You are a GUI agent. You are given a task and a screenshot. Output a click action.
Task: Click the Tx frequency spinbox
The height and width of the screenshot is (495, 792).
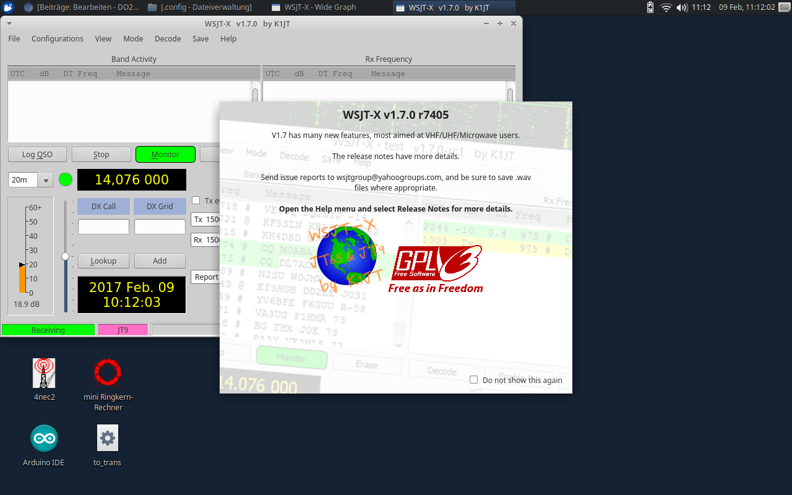[x=205, y=220]
